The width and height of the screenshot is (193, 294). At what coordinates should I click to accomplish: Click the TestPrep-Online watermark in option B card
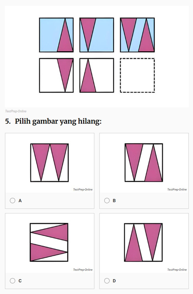pos(177,190)
